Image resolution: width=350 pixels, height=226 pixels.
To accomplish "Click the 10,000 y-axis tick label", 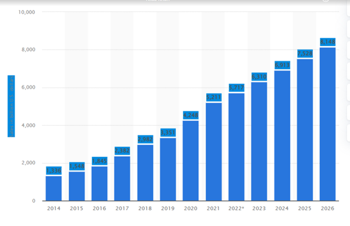I will coord(27,12).
